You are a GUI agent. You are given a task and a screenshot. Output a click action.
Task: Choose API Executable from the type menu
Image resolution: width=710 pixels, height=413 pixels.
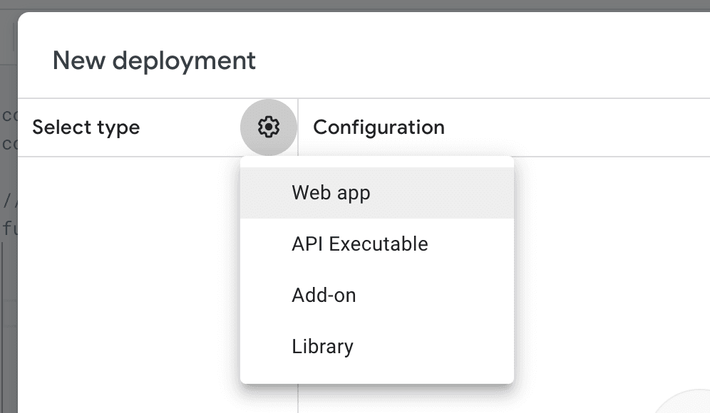coord(359,244)
